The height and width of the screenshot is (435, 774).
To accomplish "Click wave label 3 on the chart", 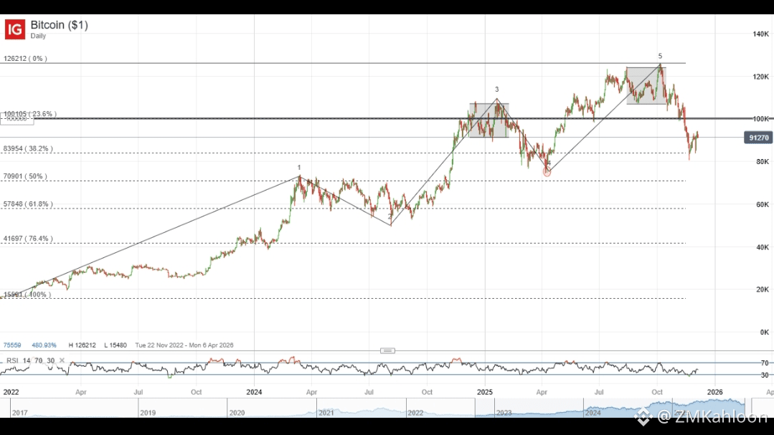I will [497, 90].
